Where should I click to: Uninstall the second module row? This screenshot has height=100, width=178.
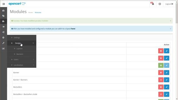(x=161, y=58)
